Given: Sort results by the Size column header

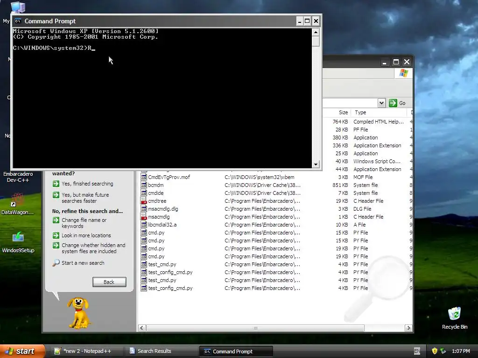Looking at the screenshot, I should click(x=337, y=112).
